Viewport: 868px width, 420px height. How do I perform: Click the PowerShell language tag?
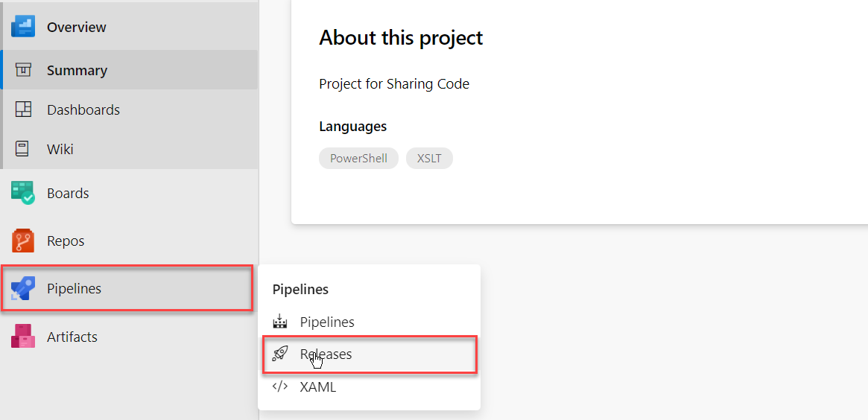[358, 159]
